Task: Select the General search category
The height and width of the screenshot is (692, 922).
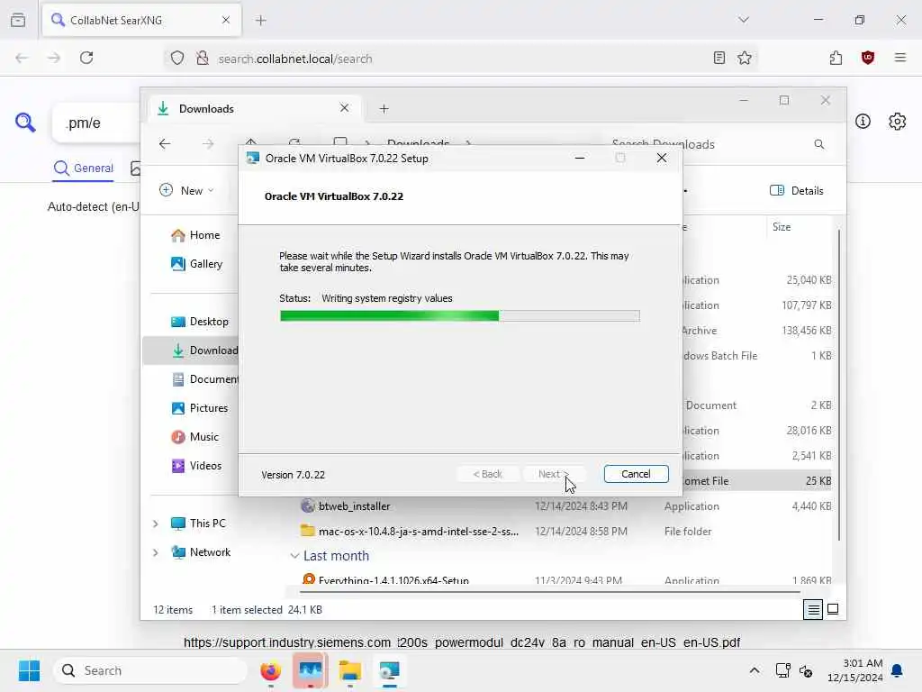Action: (84, 168)
